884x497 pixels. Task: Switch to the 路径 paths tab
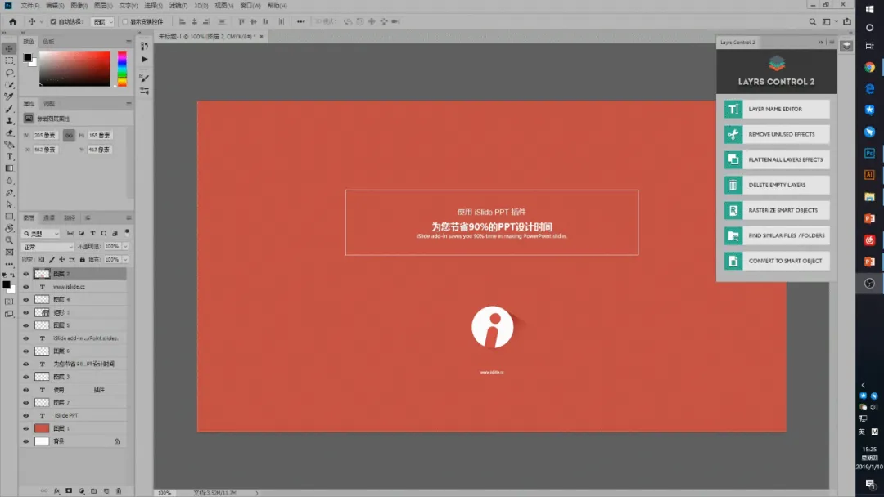pos(70,217)
